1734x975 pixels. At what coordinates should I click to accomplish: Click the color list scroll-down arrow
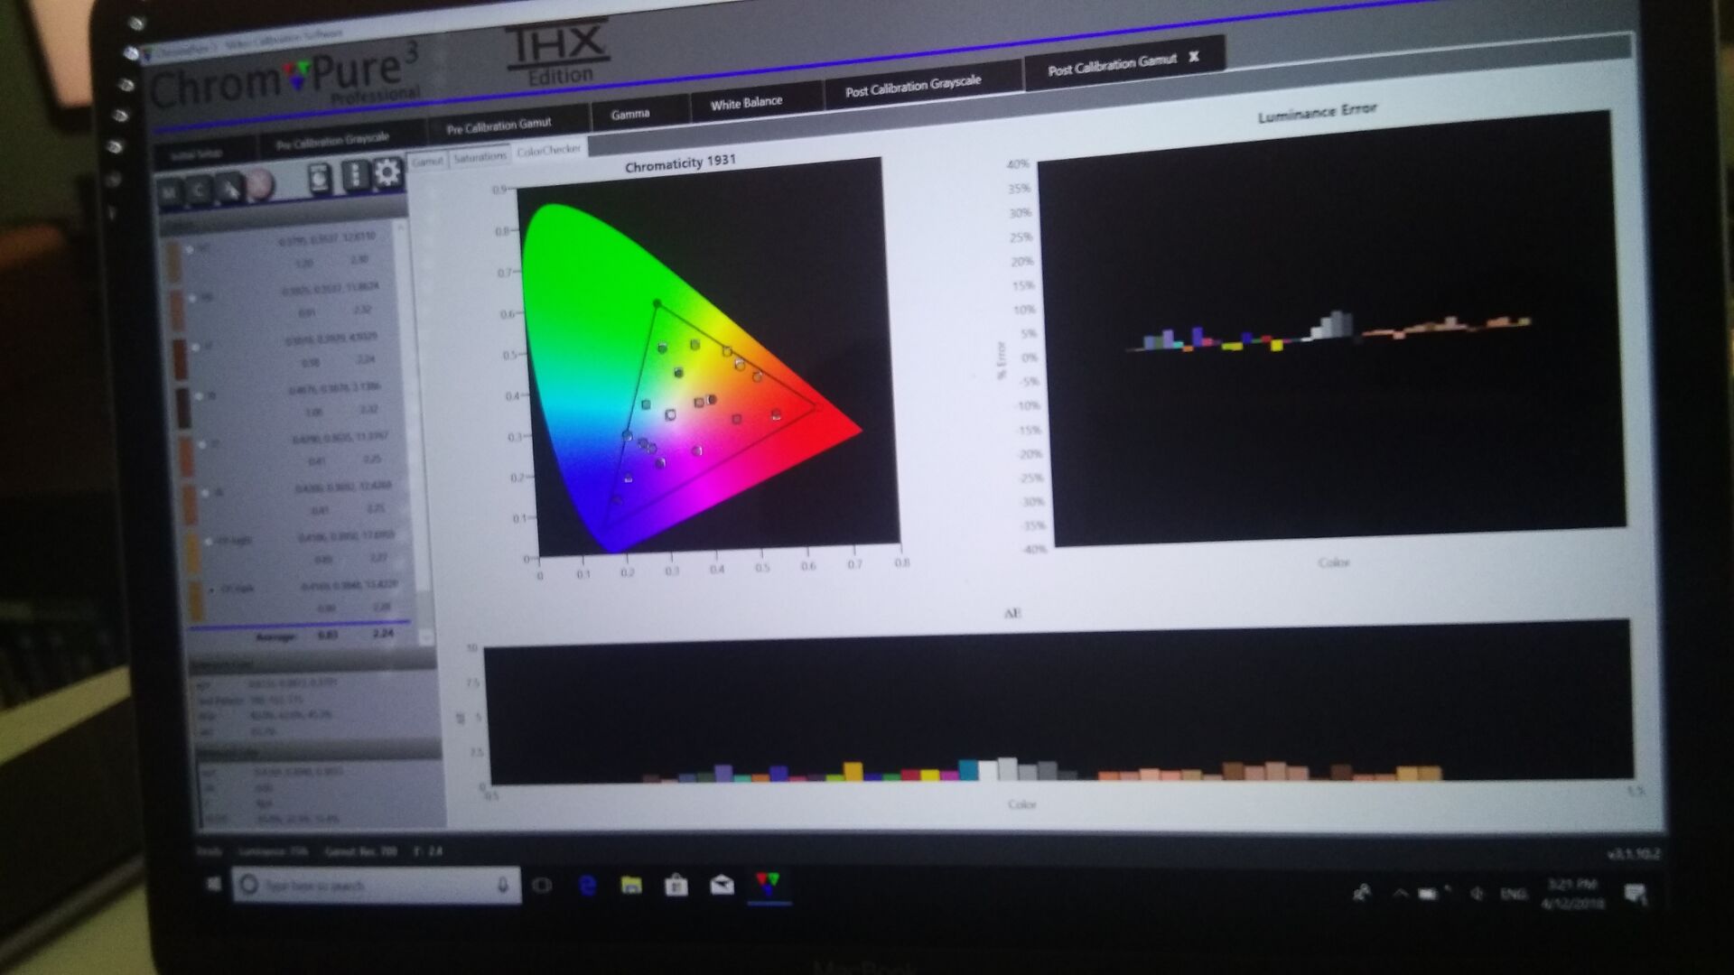(426, 636)
